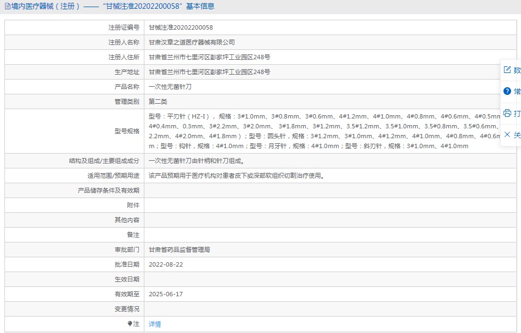Close the panel with the X icon
521x333 pixels.
(507, 134)
